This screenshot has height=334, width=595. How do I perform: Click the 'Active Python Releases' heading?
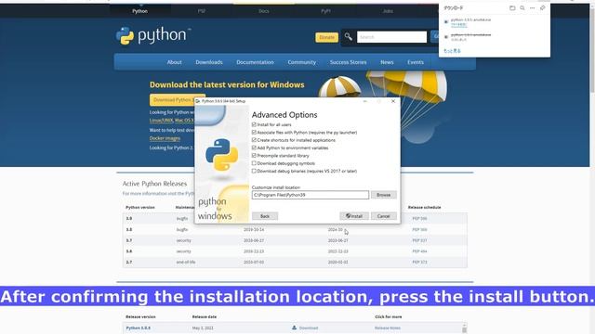[154, 184]
